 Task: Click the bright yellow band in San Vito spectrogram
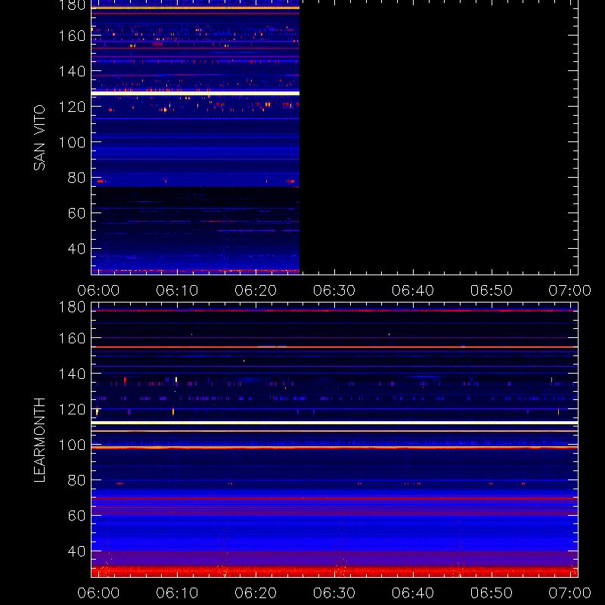(x=195, y=93)
